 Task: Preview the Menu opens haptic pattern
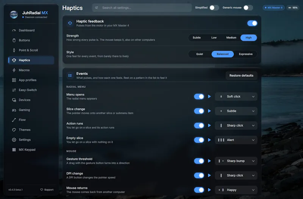pyautogui.click(x=209, y=96)
